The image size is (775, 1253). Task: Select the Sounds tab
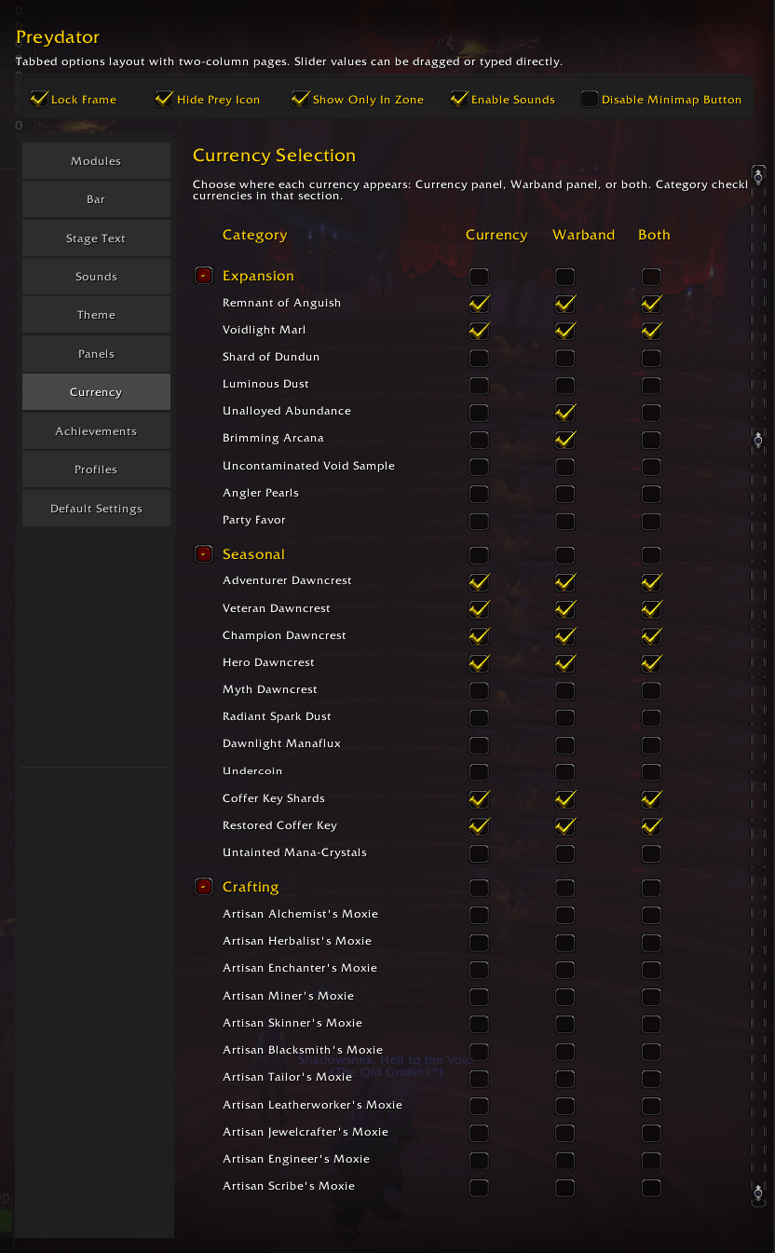coord(96,277)
